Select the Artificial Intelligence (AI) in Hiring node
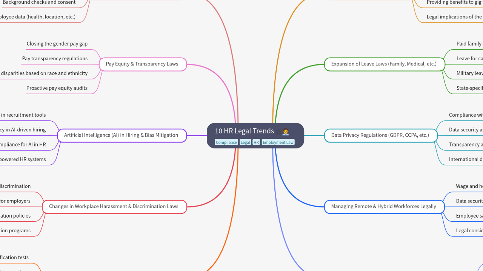This screenshot has height=271, width=483. point(122,135)
